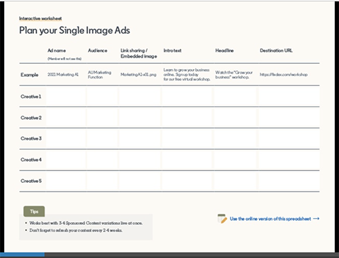Select the Audience cell in Creative 1 row

tap(102, 97)
